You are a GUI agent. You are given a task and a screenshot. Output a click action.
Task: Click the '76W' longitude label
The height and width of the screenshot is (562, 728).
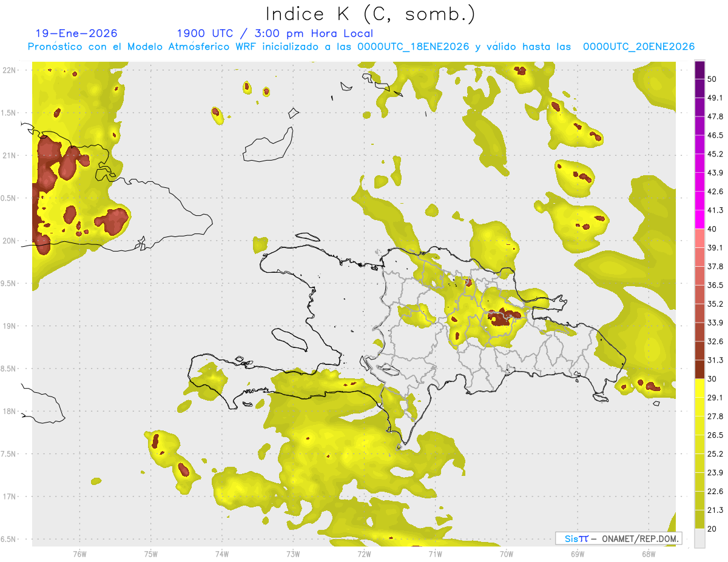(79, 554)
